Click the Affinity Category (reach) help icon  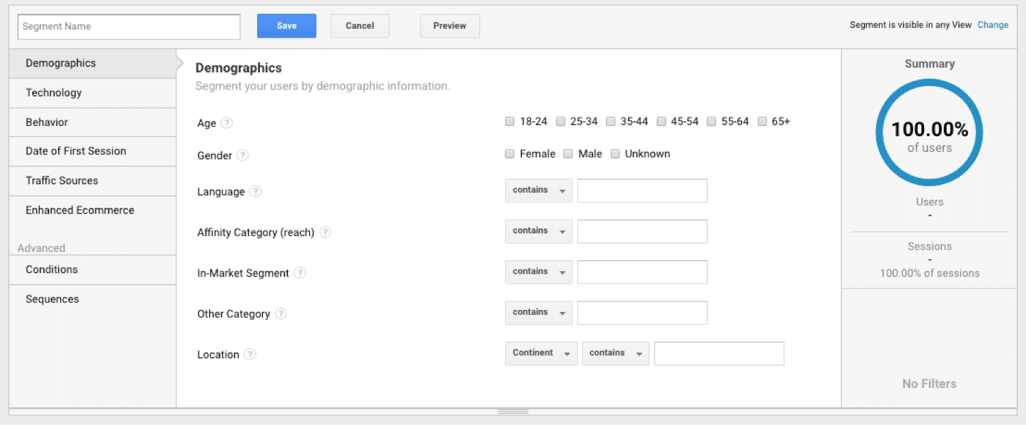[325, 232]
